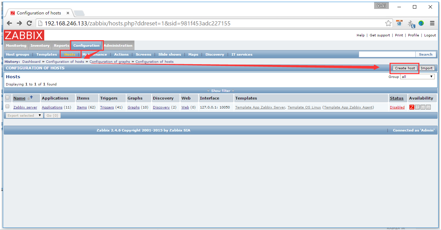This screenshot has height=230, width=441.
Task: Select Hosts submenu
Action: tap(70, 55)
